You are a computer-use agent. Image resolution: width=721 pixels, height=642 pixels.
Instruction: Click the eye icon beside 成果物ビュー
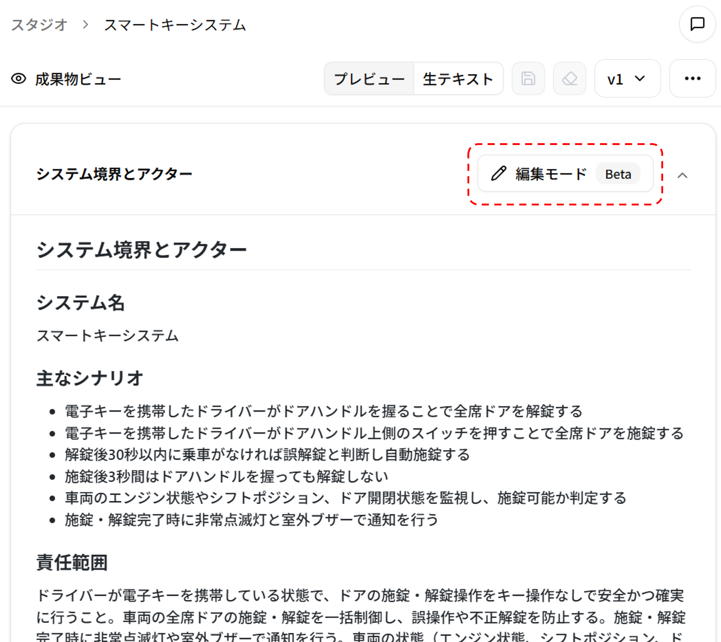coord(19,78)
